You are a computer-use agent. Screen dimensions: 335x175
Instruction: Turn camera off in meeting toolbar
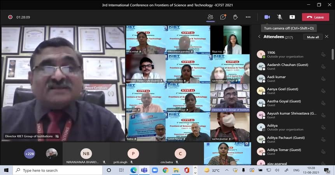(267, 17)
